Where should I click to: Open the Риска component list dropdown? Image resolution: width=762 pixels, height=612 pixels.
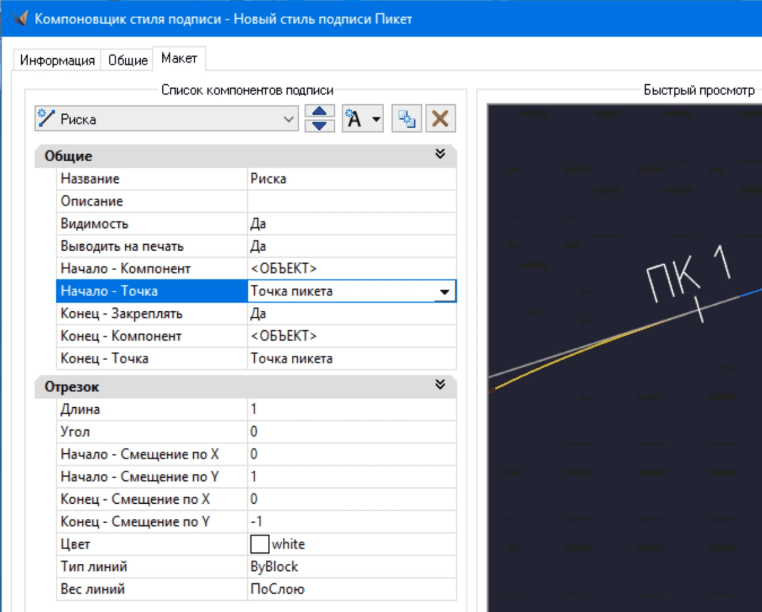288,119
